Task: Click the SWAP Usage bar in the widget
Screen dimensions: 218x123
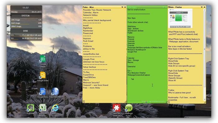Action: pyautogui.click(x=26, y=26)
